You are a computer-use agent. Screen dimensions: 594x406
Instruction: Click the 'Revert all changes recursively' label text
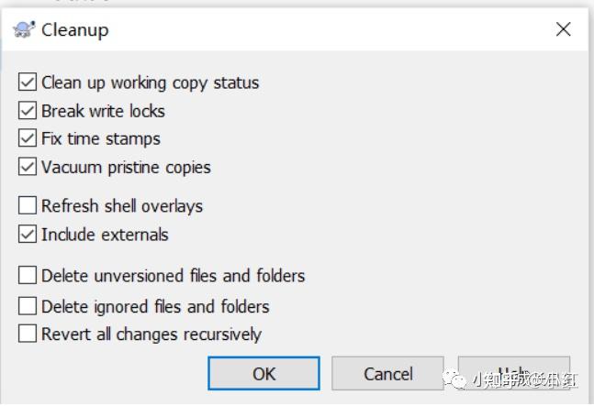pyautogui.click(x=151, y=335)
